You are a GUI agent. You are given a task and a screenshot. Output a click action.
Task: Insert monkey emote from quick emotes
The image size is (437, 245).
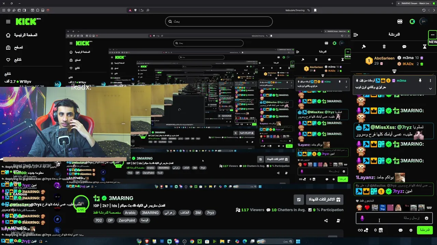tap(359, 208)
